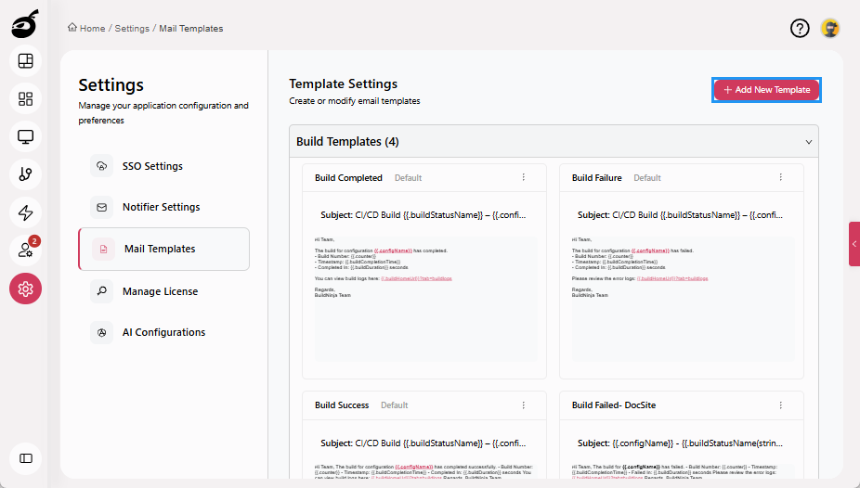Open user management icon with badge 2
The height and width of the screenshot is (488, 860).
(25, 250)
